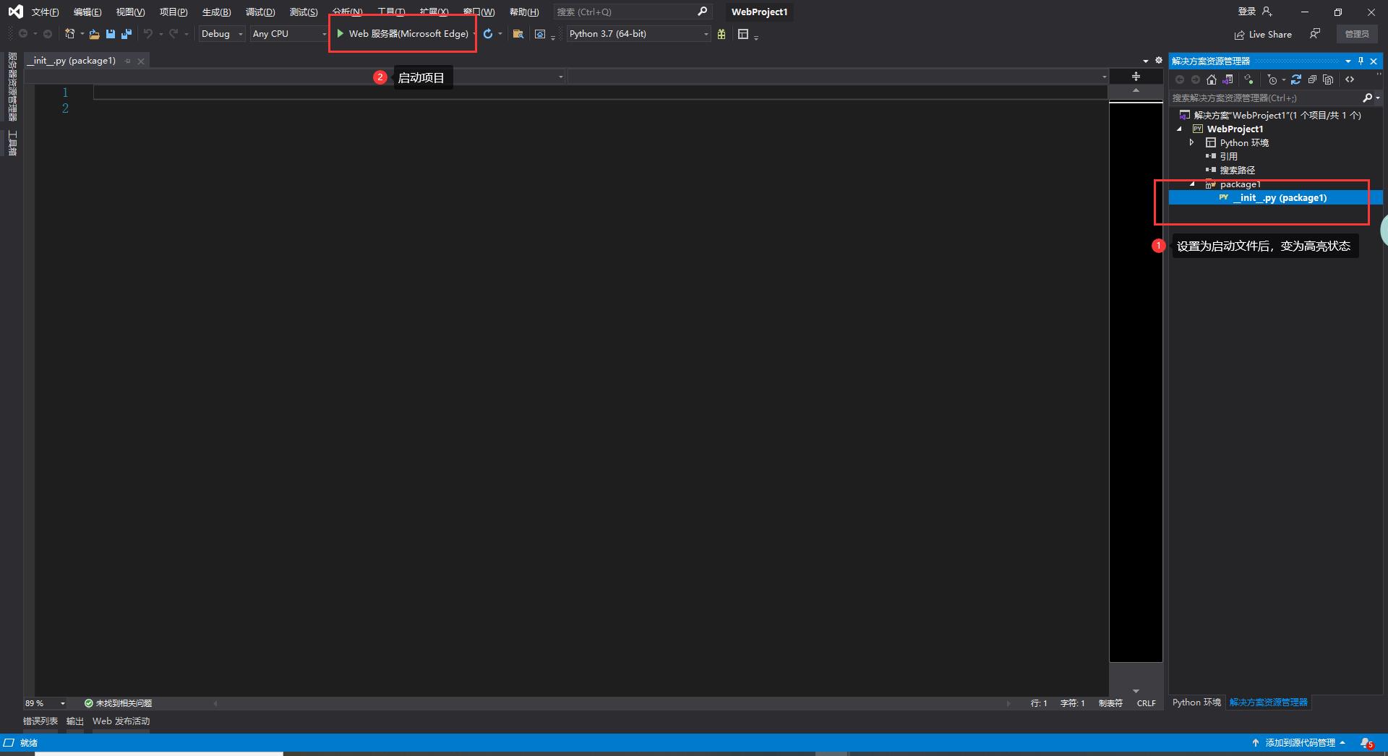Viewport: 1388px width, 756px height.
Task: Save the current file with the disk icon
Action: [111, 34]
